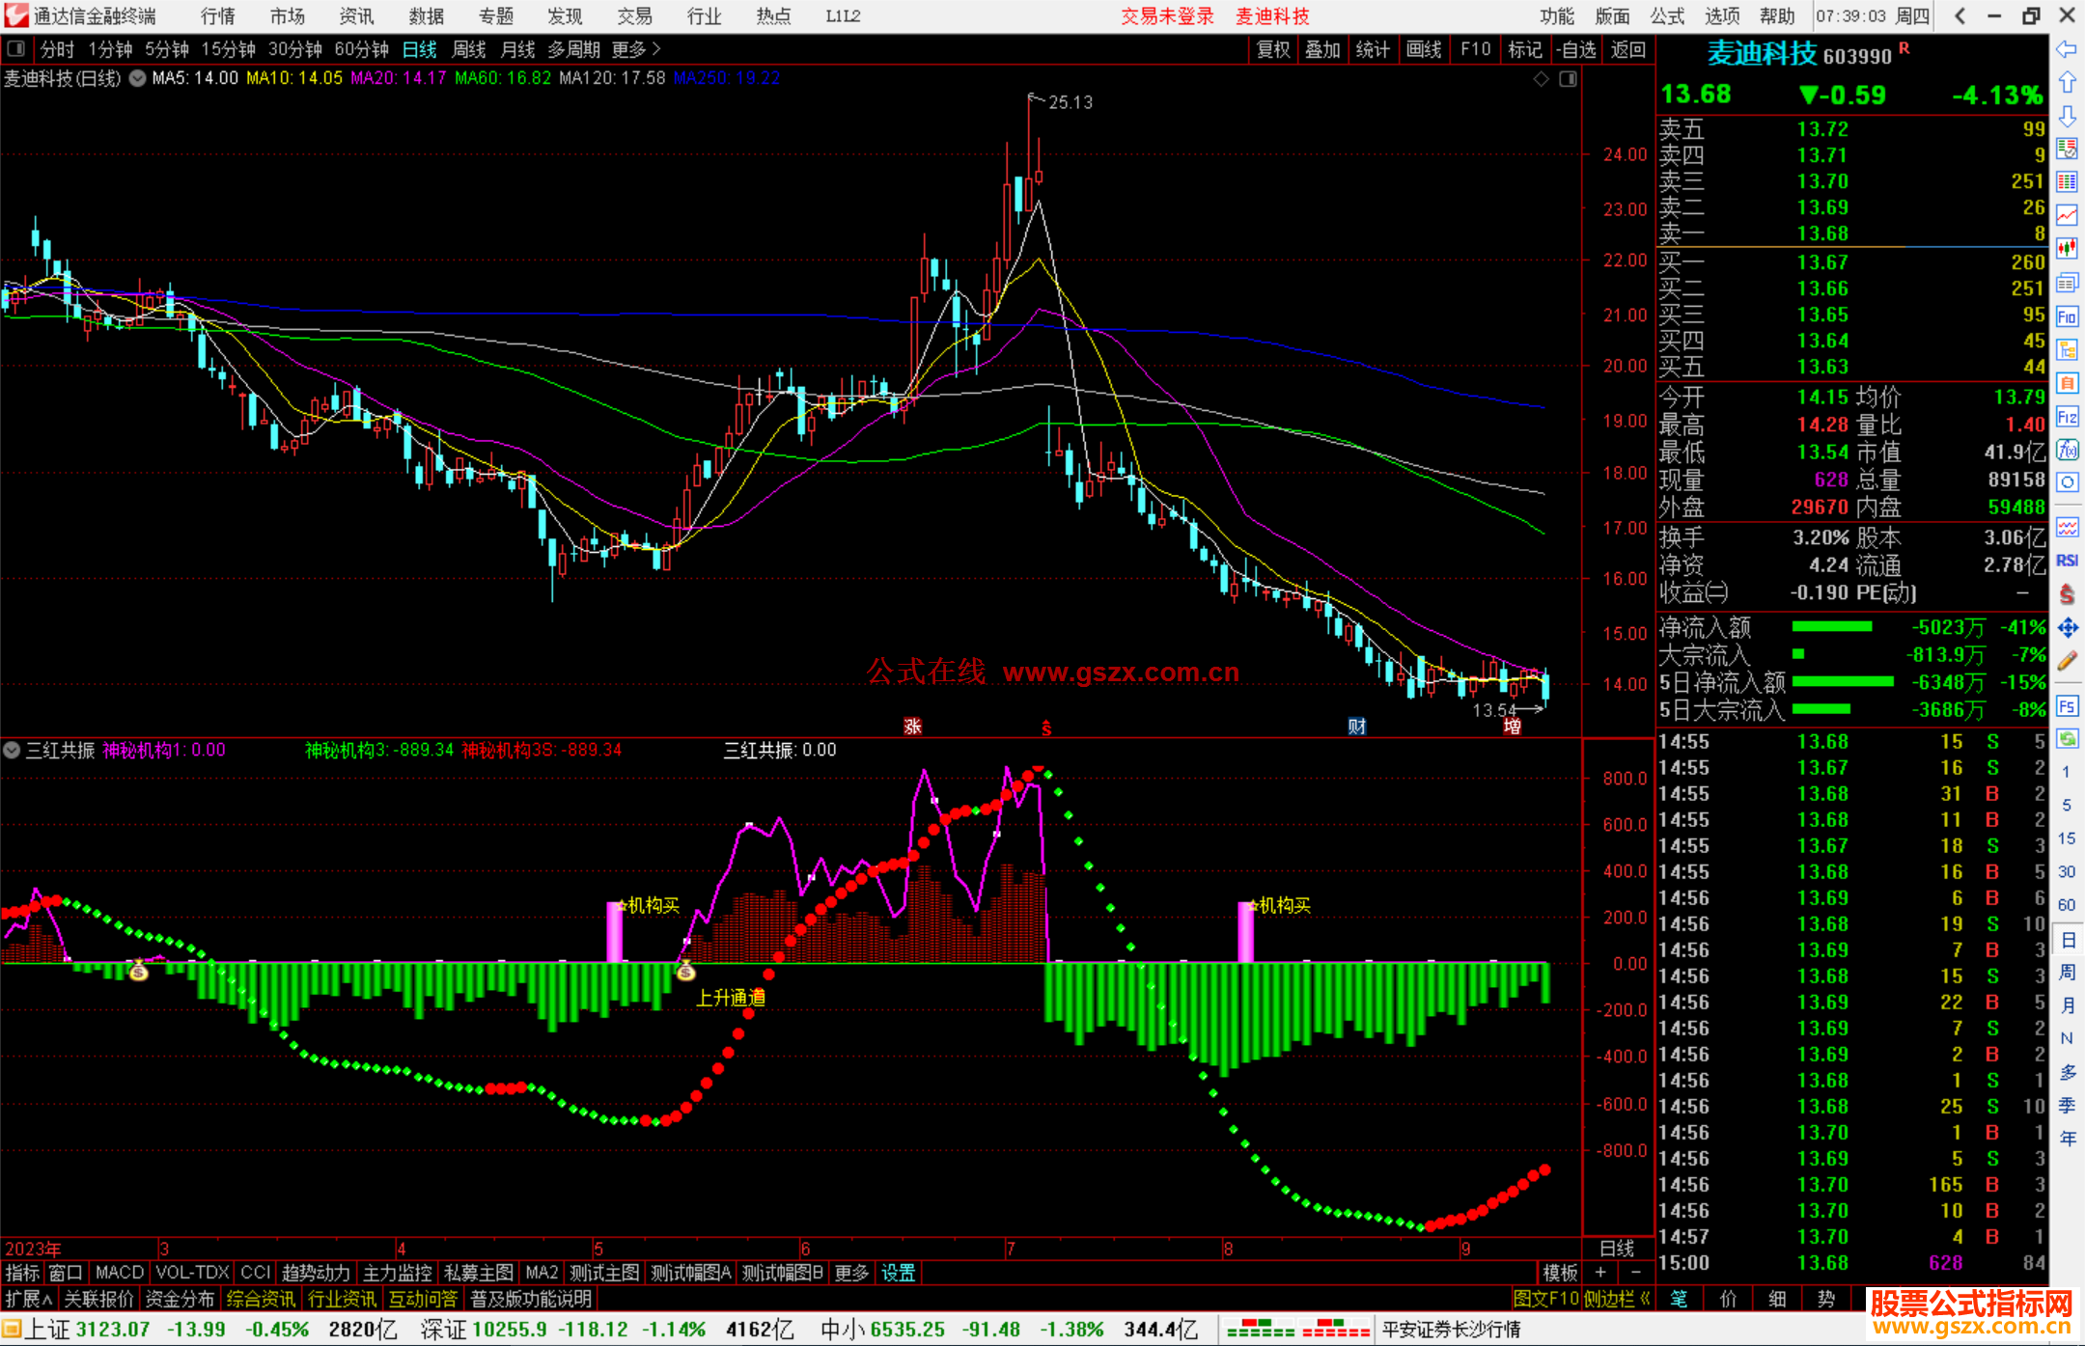Image resolution: width=2085 pixels, height=1346 pixels.
Task: Select the pencil drawing tool icon
Action: point(2067,662)
